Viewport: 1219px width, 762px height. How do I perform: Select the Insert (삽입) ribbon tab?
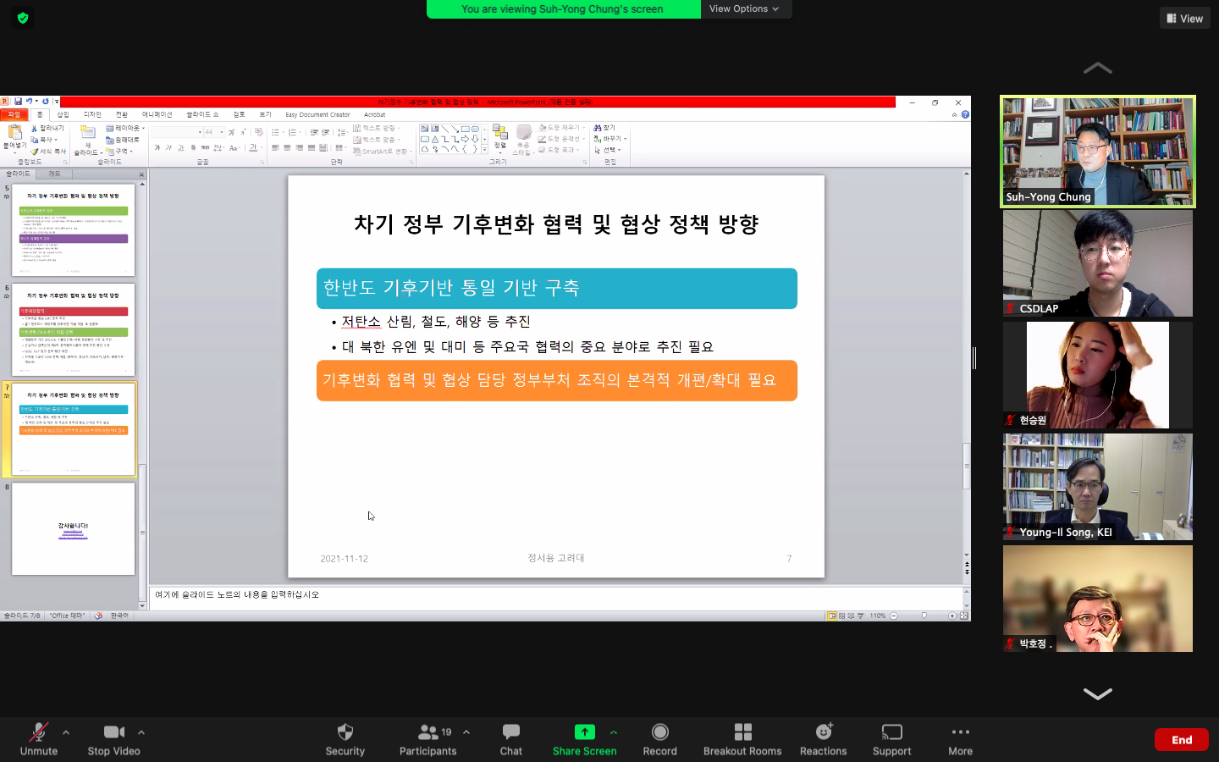[63, 114]
